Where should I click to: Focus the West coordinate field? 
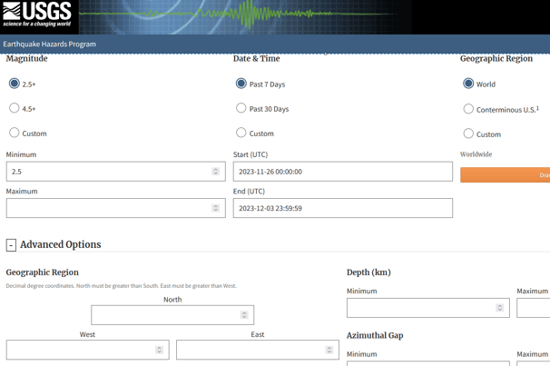(x=88, y=350)
